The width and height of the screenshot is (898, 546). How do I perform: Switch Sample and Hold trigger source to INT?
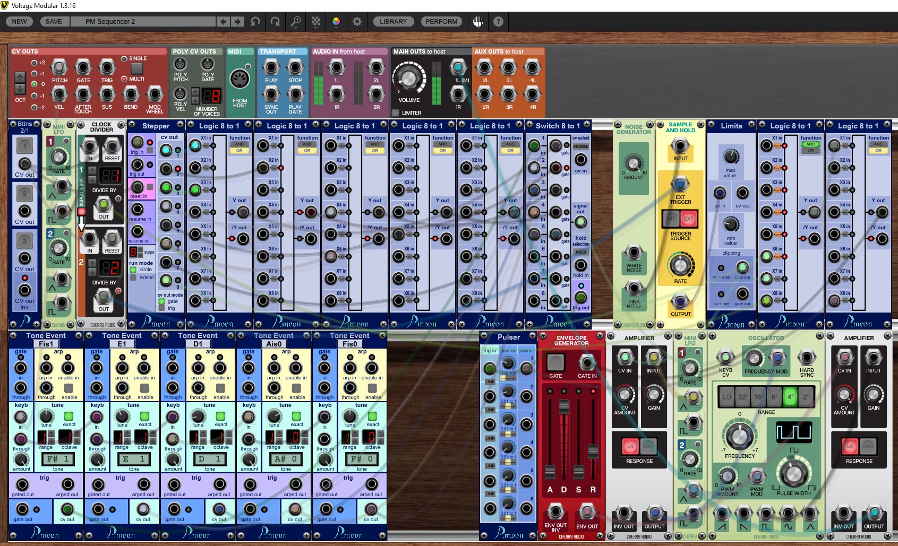point(671,218)
